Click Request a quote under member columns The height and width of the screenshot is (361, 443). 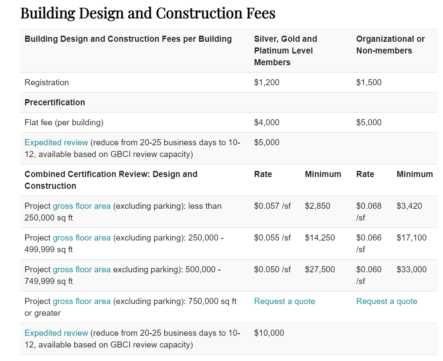click(x=284, y=301)
